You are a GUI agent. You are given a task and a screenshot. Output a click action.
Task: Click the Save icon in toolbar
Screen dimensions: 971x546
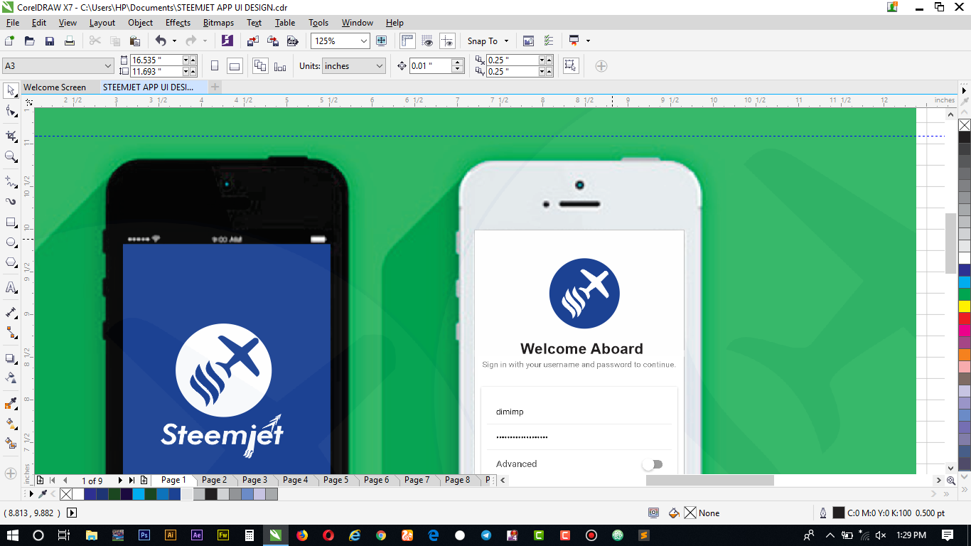click(x=50, y=41)
